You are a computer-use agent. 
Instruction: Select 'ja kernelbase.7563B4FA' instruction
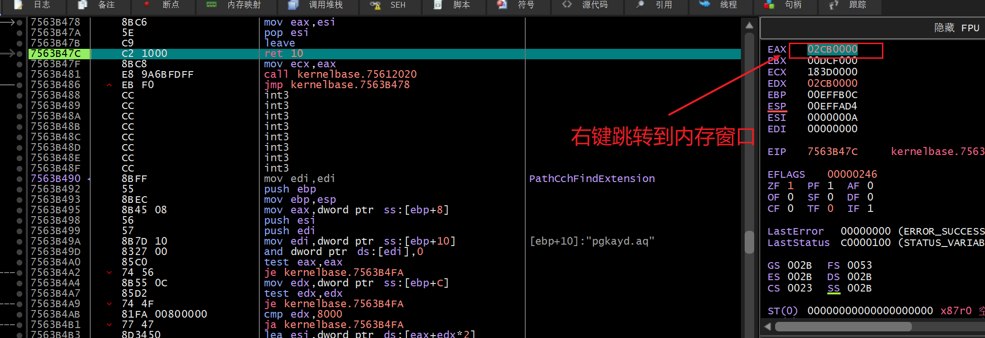tap(333, 325)
